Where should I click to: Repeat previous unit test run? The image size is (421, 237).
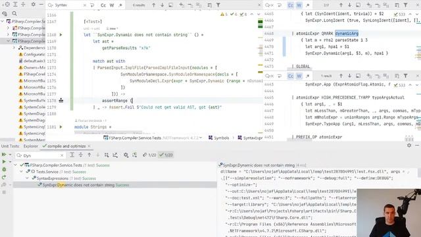pyautogui.click(x=4, y=177)
